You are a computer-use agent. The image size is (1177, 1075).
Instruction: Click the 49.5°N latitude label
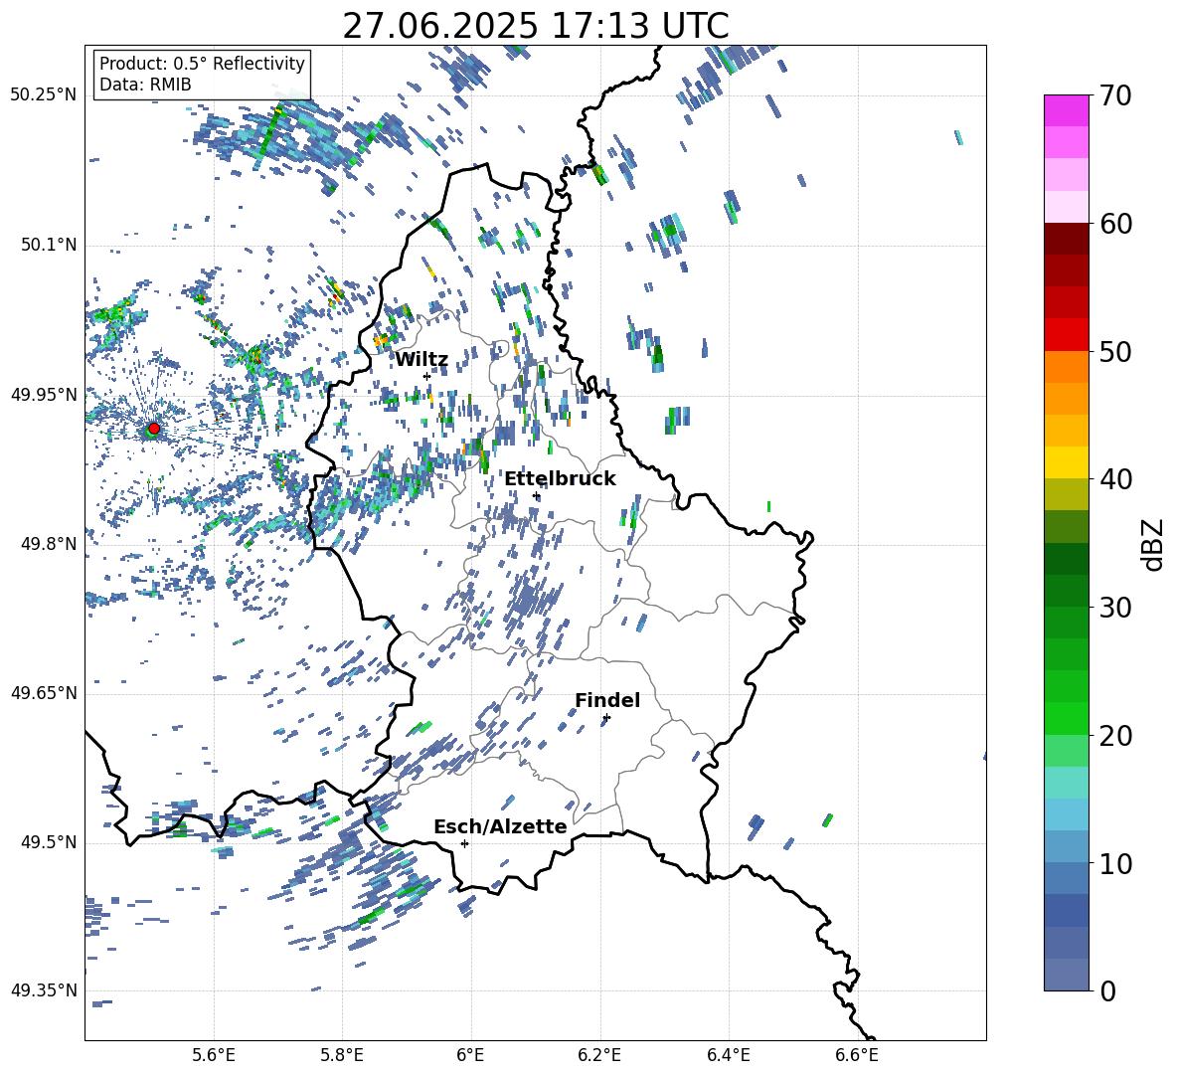(49, 842)
